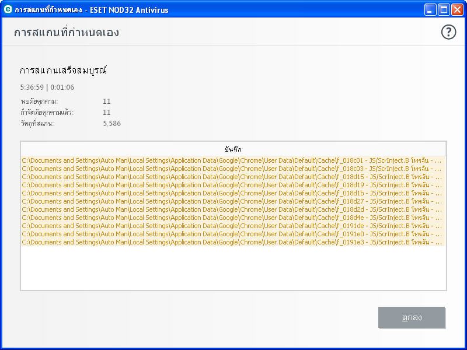Viewport: 467px width, 350px height.
Task: Click the ESET logo in title bar
Action: [x=8, y=9]
